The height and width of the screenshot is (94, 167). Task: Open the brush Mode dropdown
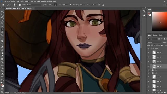pos(34,5)
